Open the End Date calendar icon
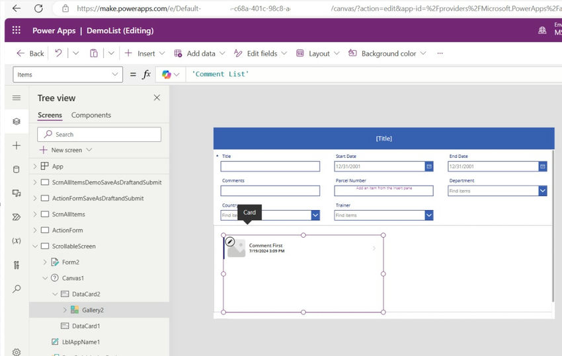 (543, 166)
